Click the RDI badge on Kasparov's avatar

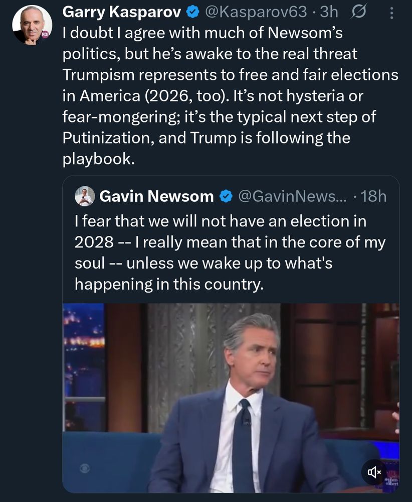pyautogui.click(x=45, y=35)
